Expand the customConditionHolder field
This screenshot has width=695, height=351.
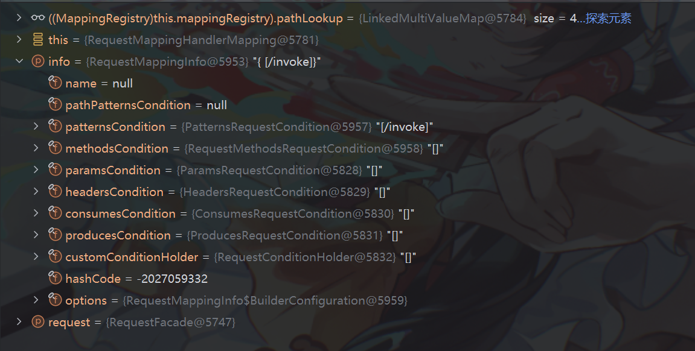coord(36,256)
